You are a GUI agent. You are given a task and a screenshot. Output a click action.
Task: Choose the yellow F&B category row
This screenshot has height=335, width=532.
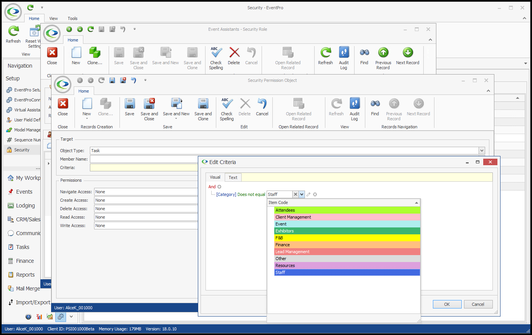[347, 238]
